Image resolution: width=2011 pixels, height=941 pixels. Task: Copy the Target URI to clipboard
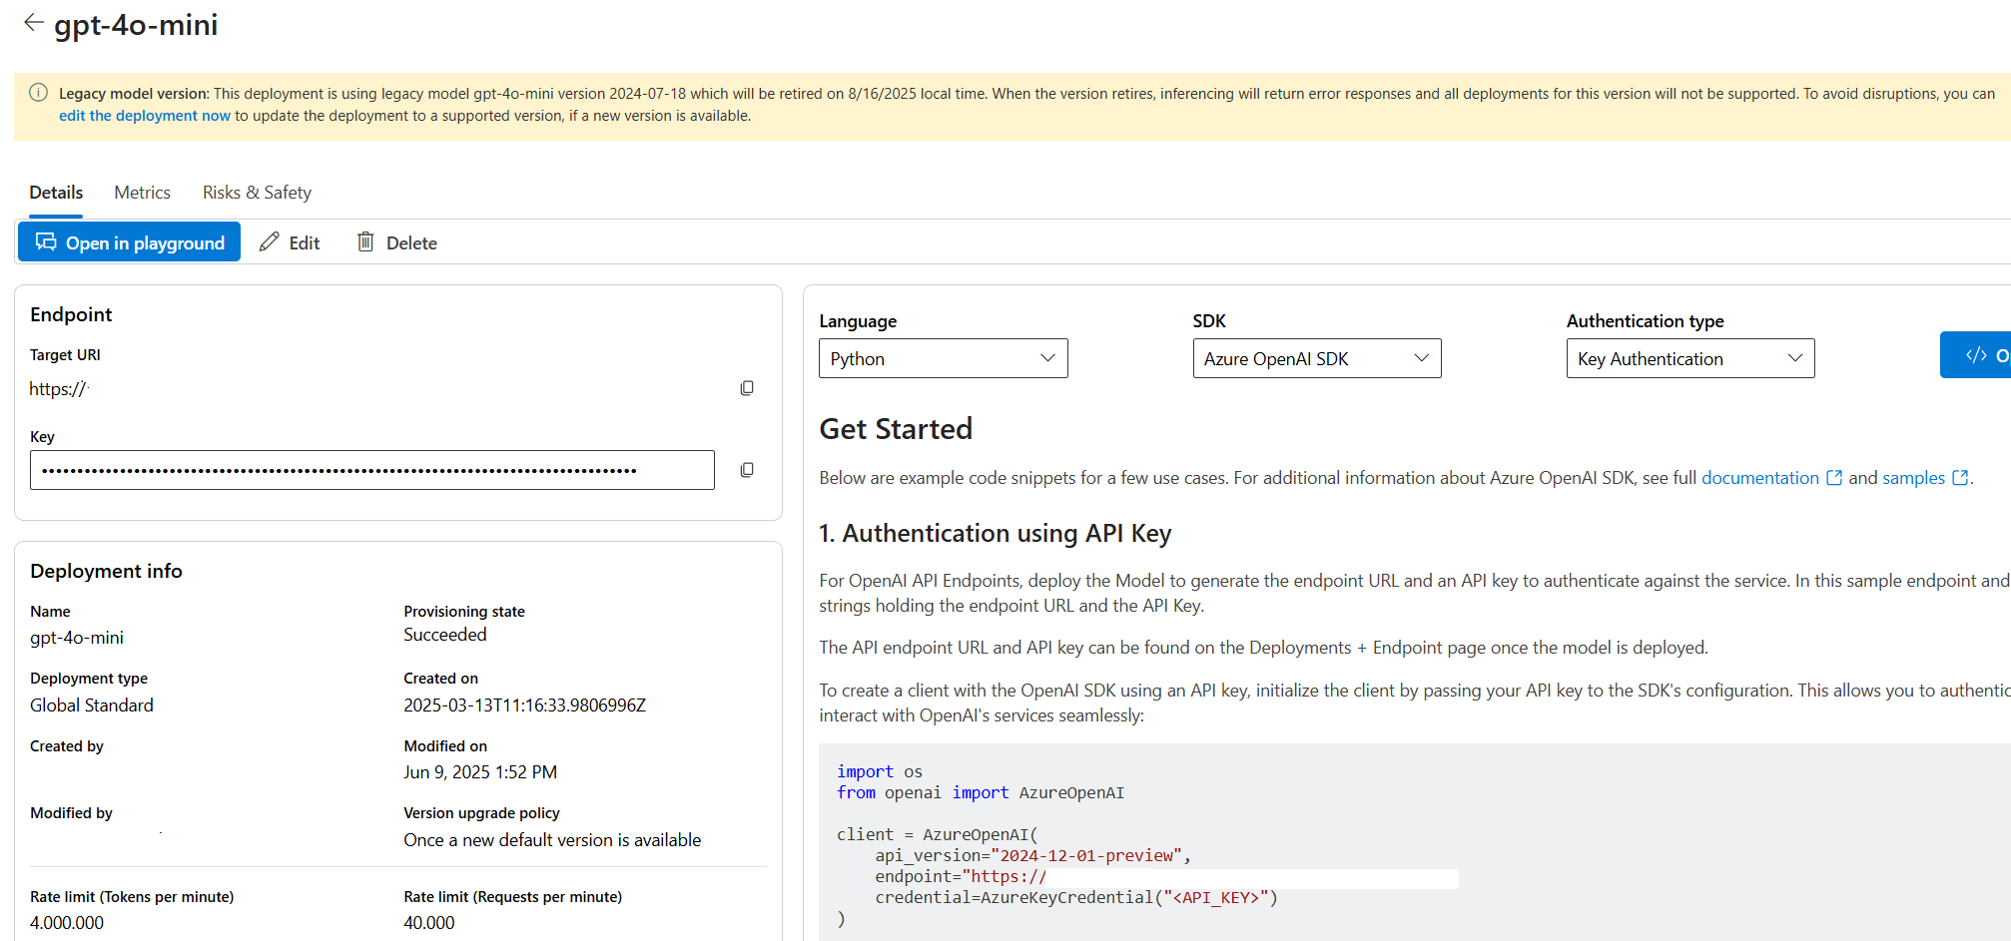[747, 388]
